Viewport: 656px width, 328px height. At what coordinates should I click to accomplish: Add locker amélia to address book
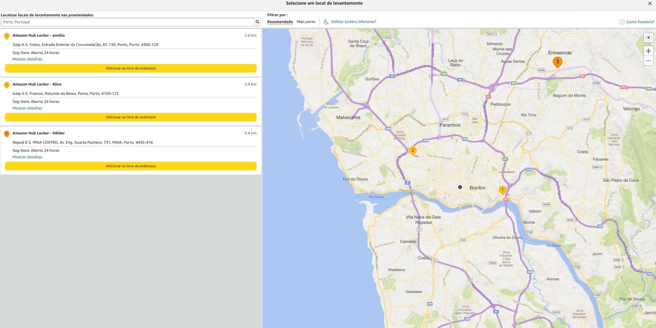[131, 68]
